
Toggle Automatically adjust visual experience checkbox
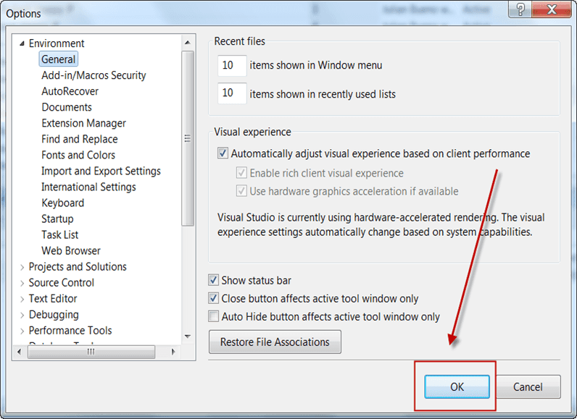223,153
